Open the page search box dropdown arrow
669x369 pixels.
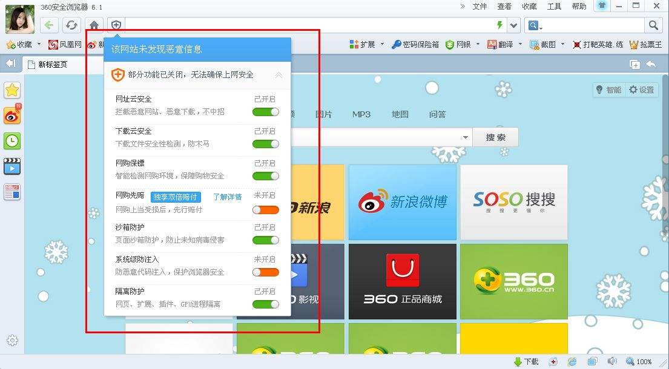tap(465, 137)
